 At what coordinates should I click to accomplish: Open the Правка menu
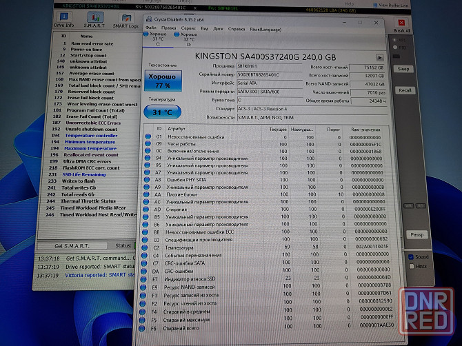169,28
